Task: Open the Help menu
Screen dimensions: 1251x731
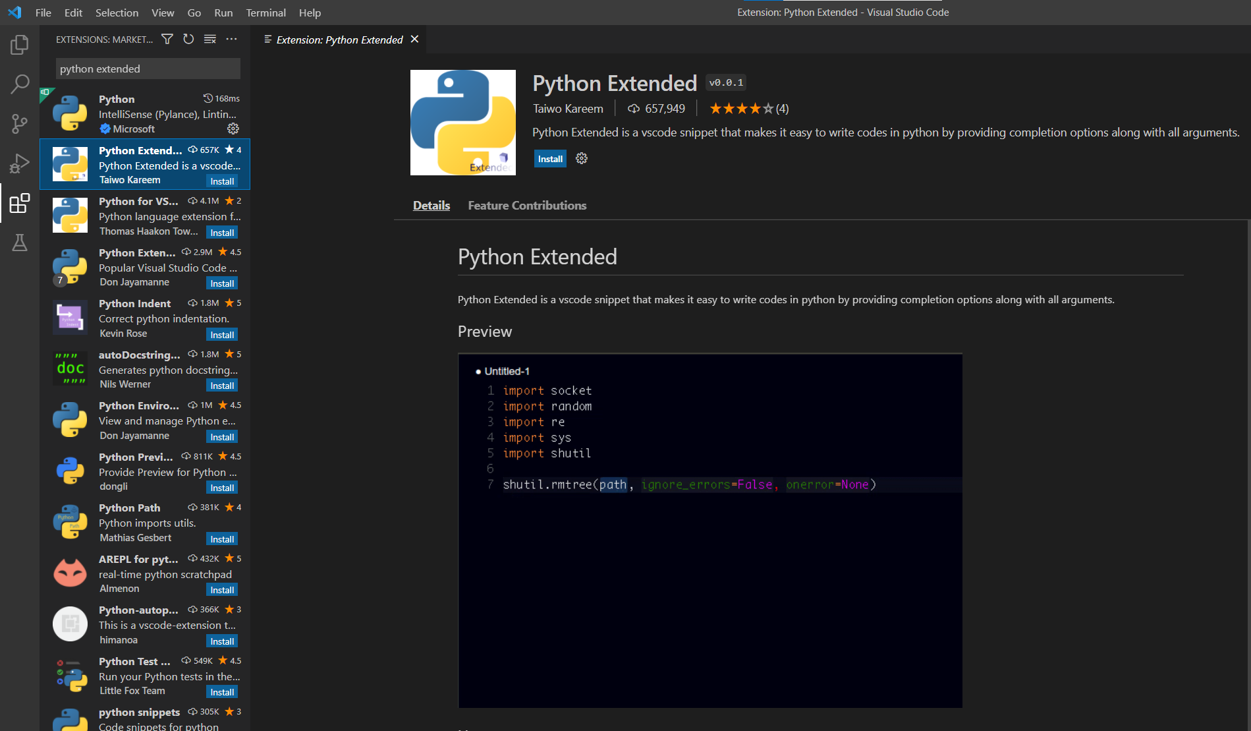Action: (310, 13)
